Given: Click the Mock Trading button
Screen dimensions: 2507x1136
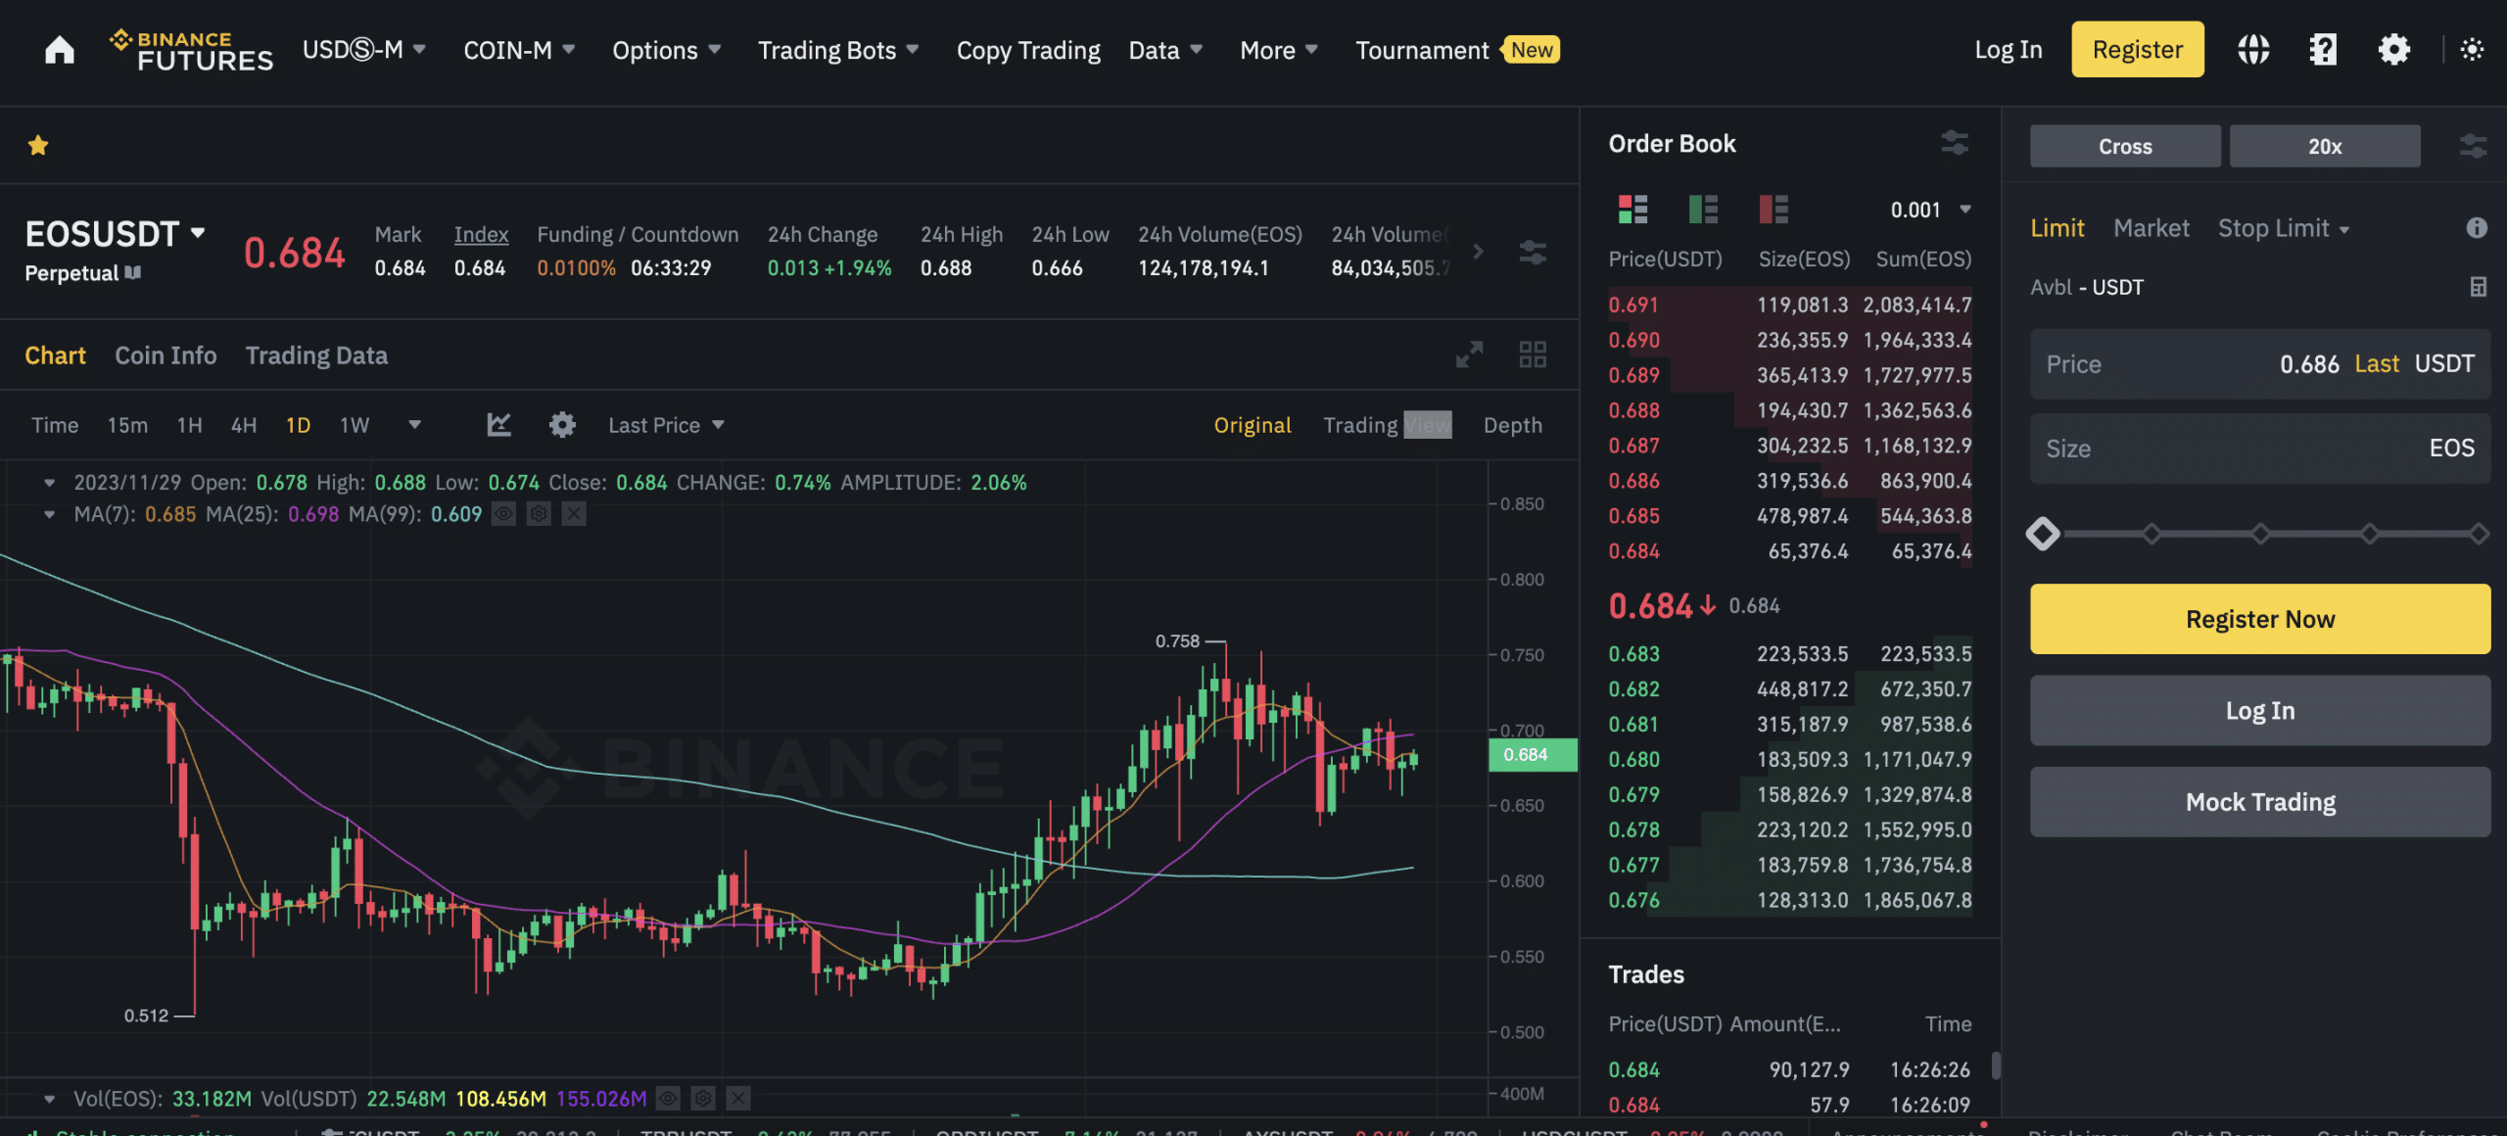Looking at the screenshot, I should [x=2257, y=800].
